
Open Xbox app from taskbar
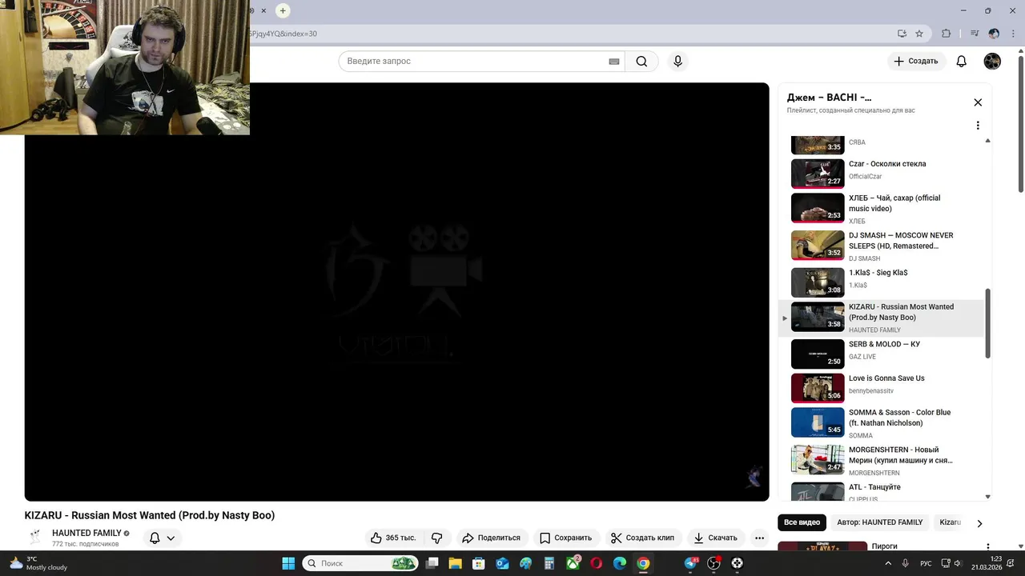click(x=573, y=563)
